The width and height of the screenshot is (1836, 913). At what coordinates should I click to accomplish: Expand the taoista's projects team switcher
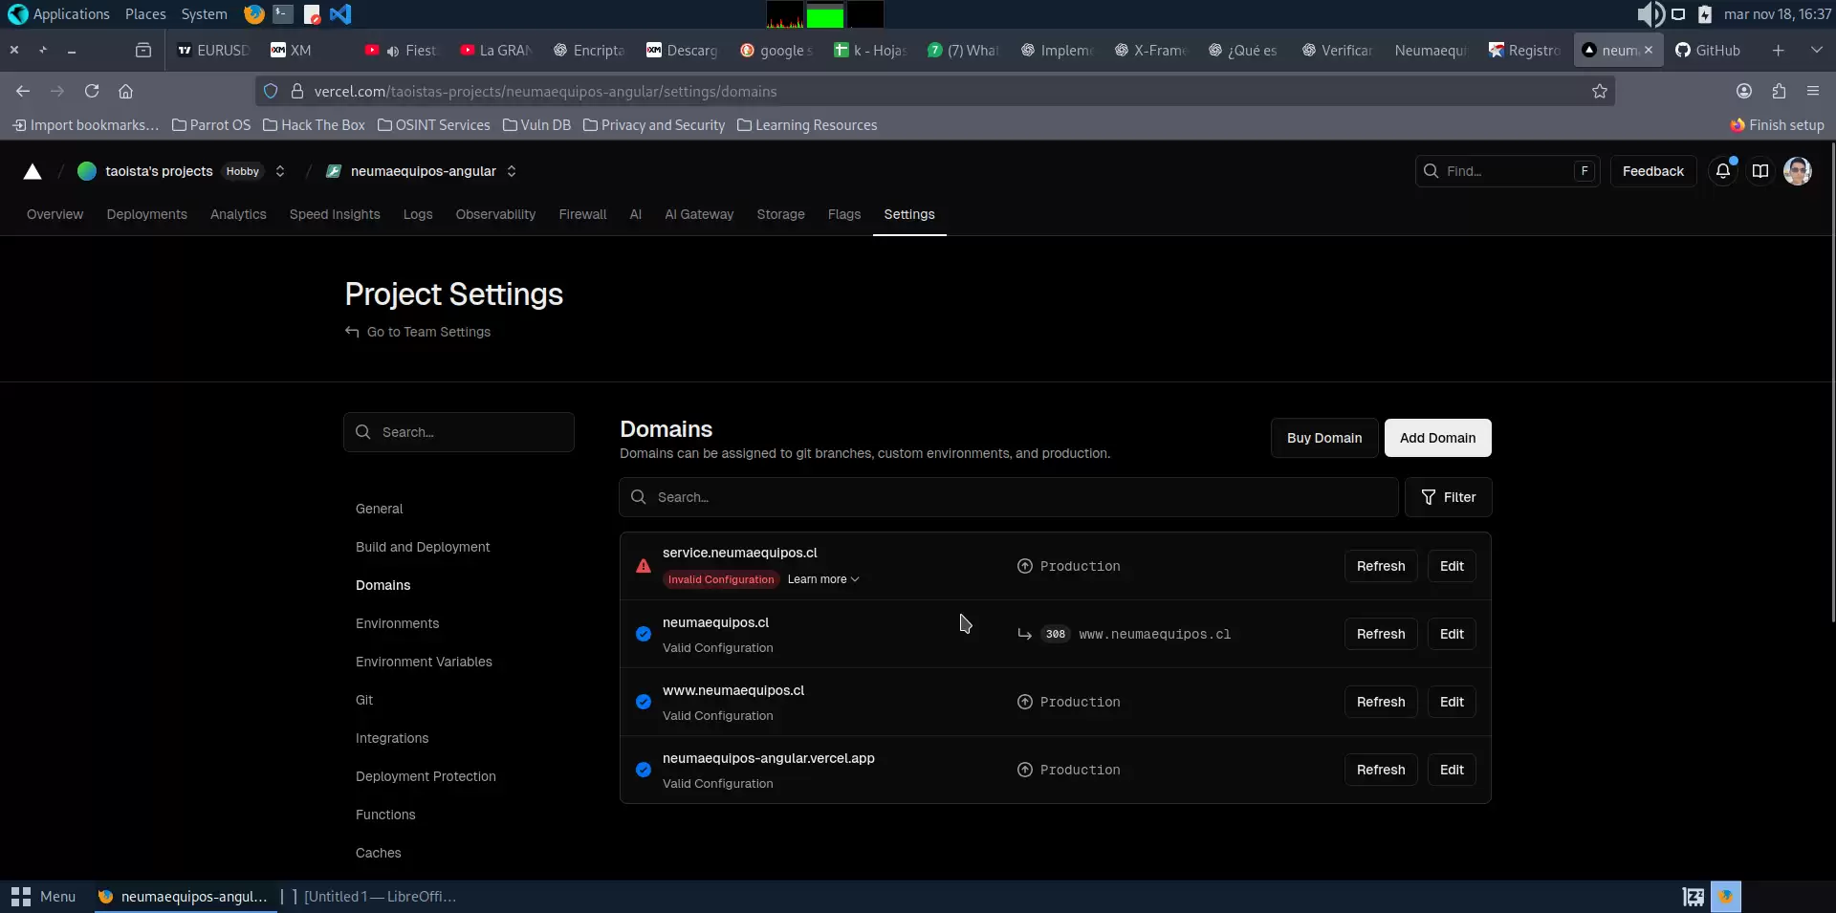tap(280, 171)
